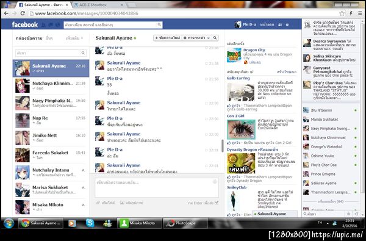Open the PhotoScape taskbar button
The width and height of the screenshot is (366, 241).
pos(185,223)
